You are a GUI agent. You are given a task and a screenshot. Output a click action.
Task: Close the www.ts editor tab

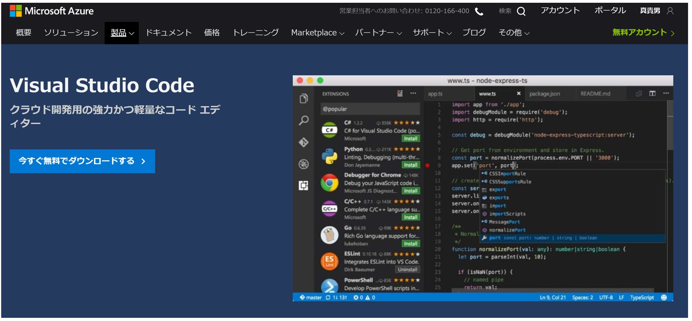point(519,94)
